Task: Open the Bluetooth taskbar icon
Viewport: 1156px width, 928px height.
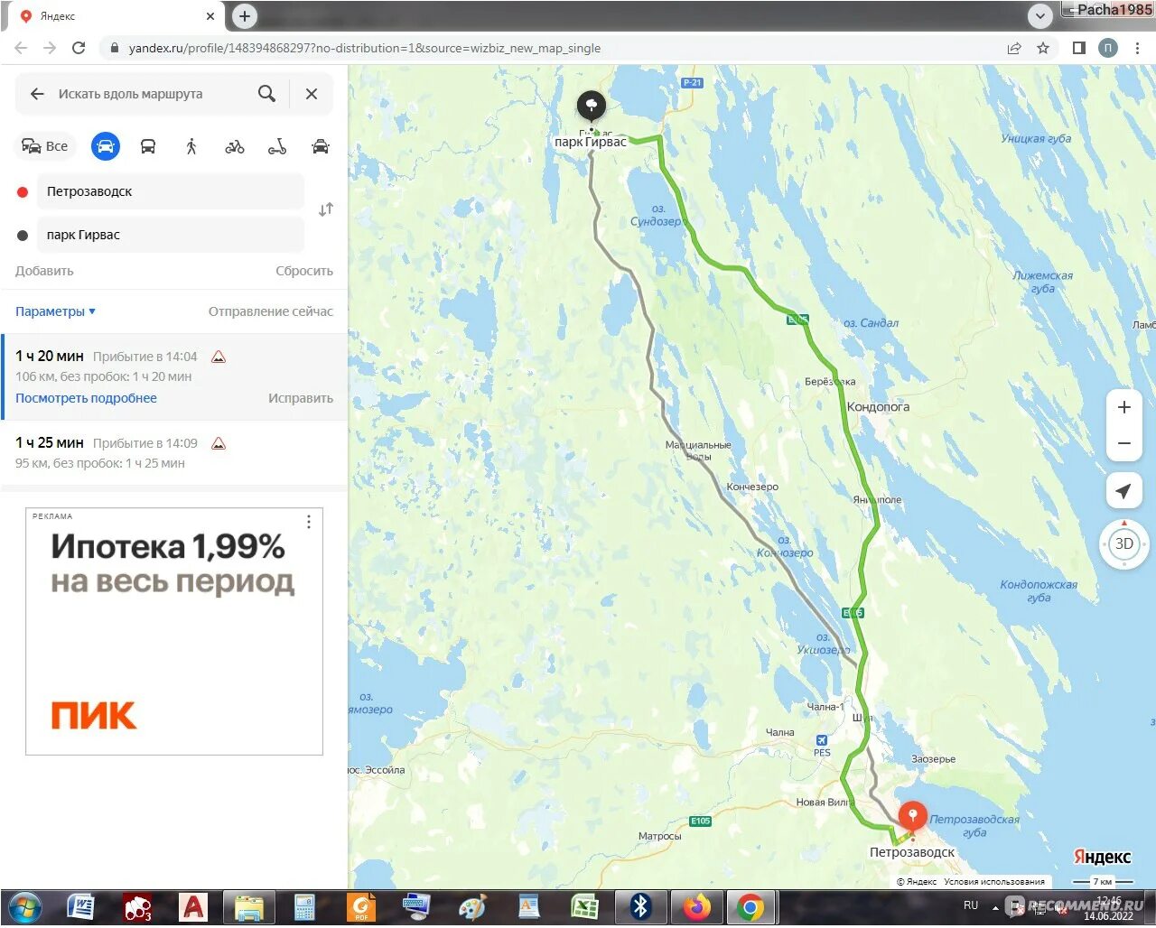Action: [x=640, y=907]
